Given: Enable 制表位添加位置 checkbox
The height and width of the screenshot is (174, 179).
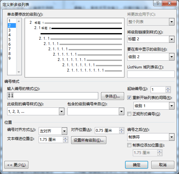Looking at the screenshot, I should click(129, 145).
